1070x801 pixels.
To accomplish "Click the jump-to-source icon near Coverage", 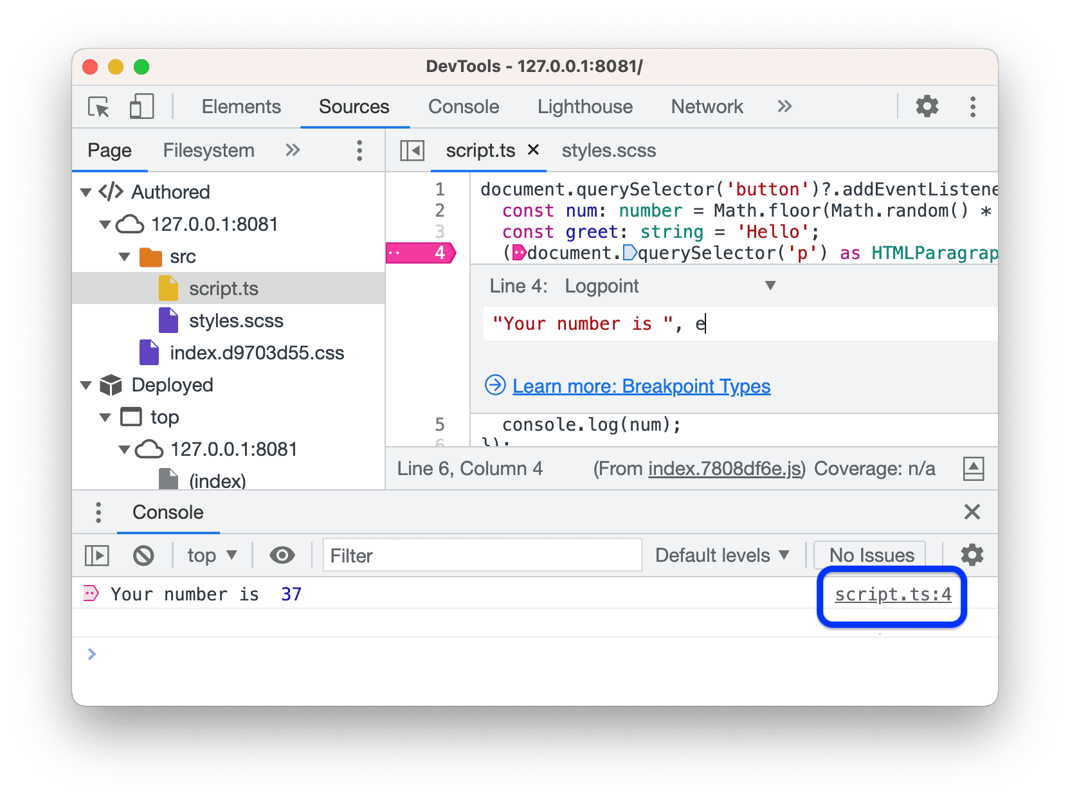I will pos(974,469).
